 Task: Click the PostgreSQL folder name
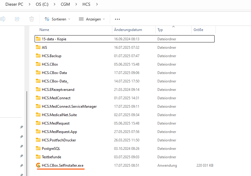51,149
